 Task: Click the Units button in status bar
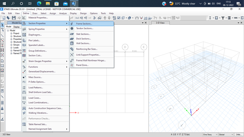(x=239, y=135)
